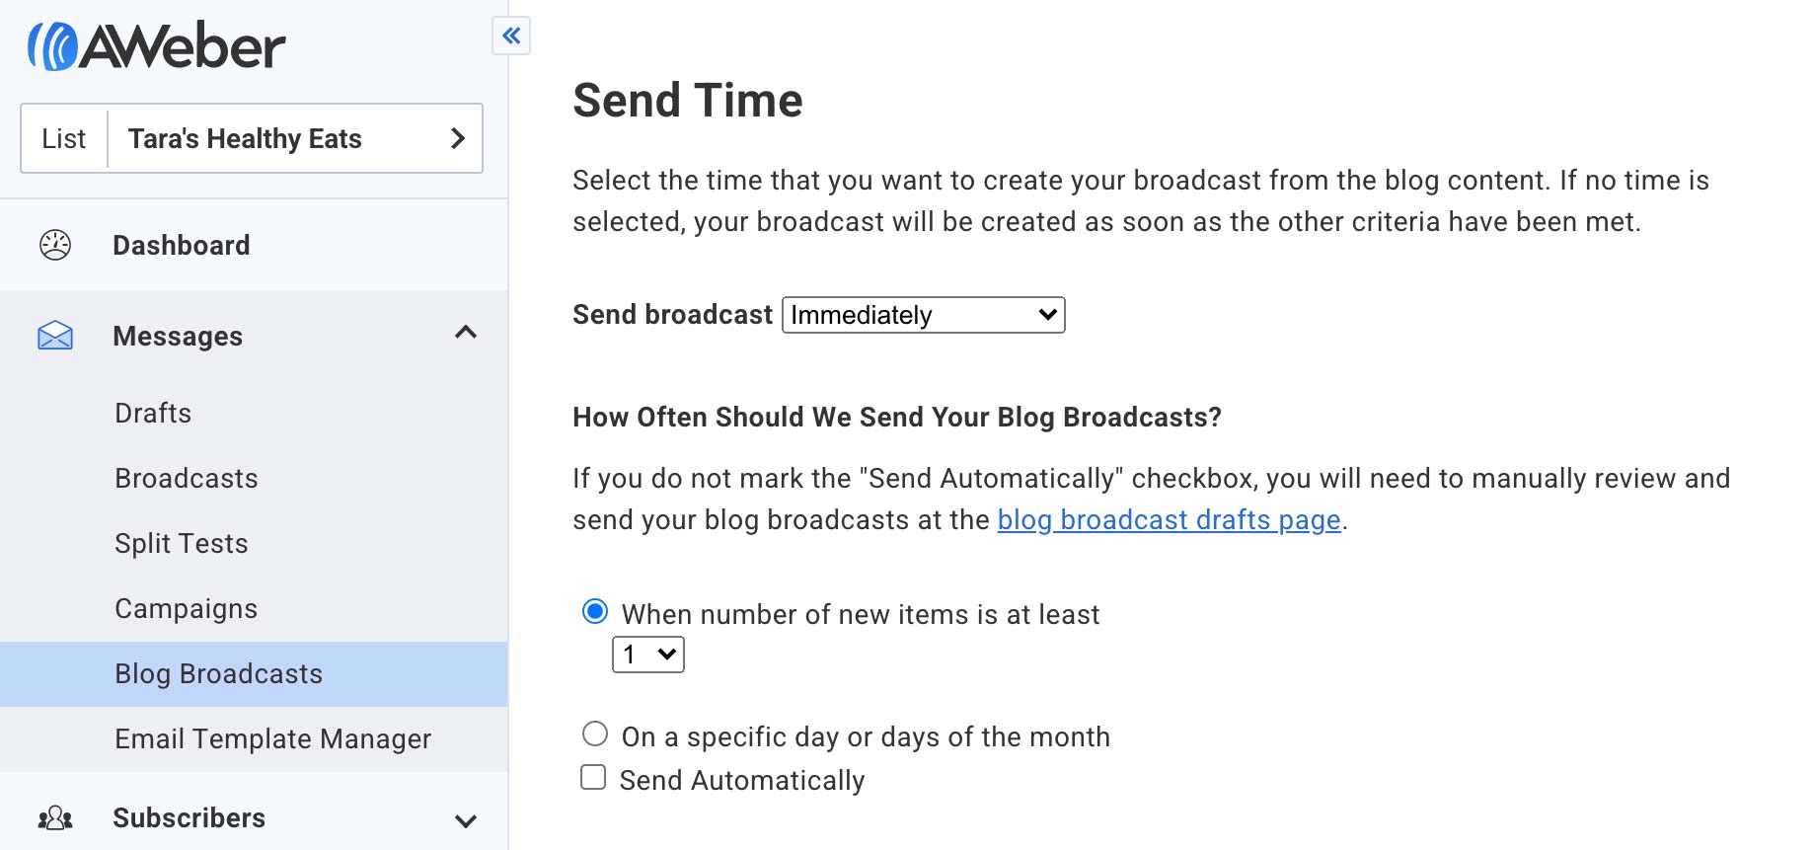Viewport: 1814px width, 850px height.
Task: Collapse the Messages section chevron
Action: click(465, 334)
